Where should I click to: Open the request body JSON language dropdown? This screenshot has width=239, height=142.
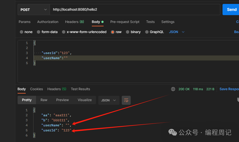(177, 32)
